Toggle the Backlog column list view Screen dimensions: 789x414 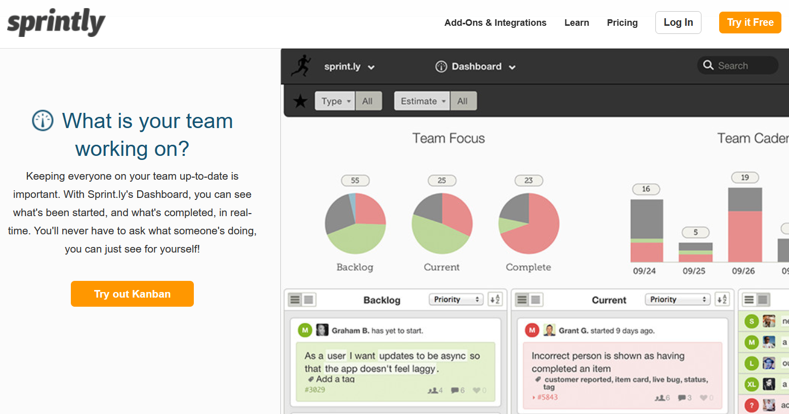point(295,300)
